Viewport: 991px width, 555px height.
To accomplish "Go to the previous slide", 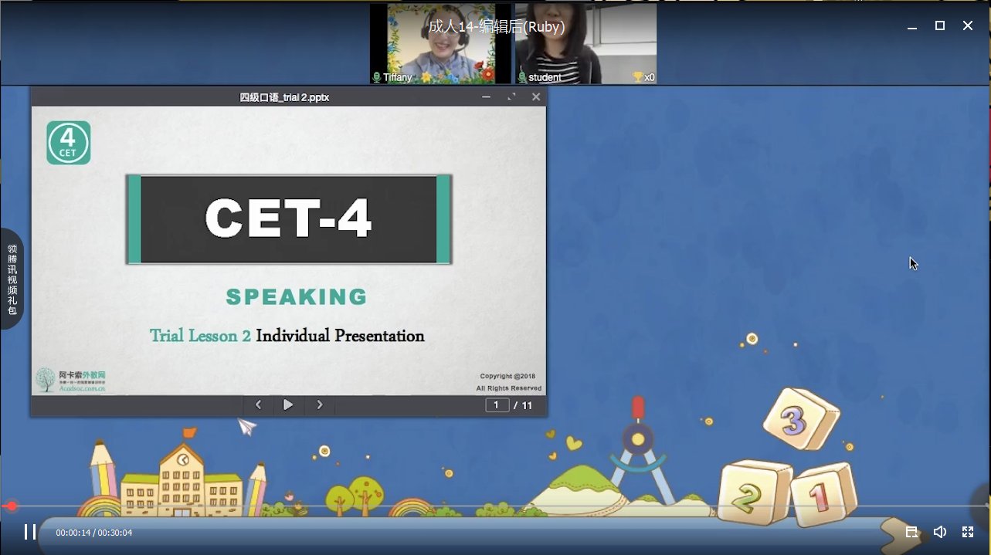I will (x=258, y=404).
